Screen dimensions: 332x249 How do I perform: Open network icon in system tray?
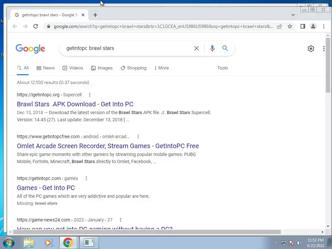tap(283, 243)
